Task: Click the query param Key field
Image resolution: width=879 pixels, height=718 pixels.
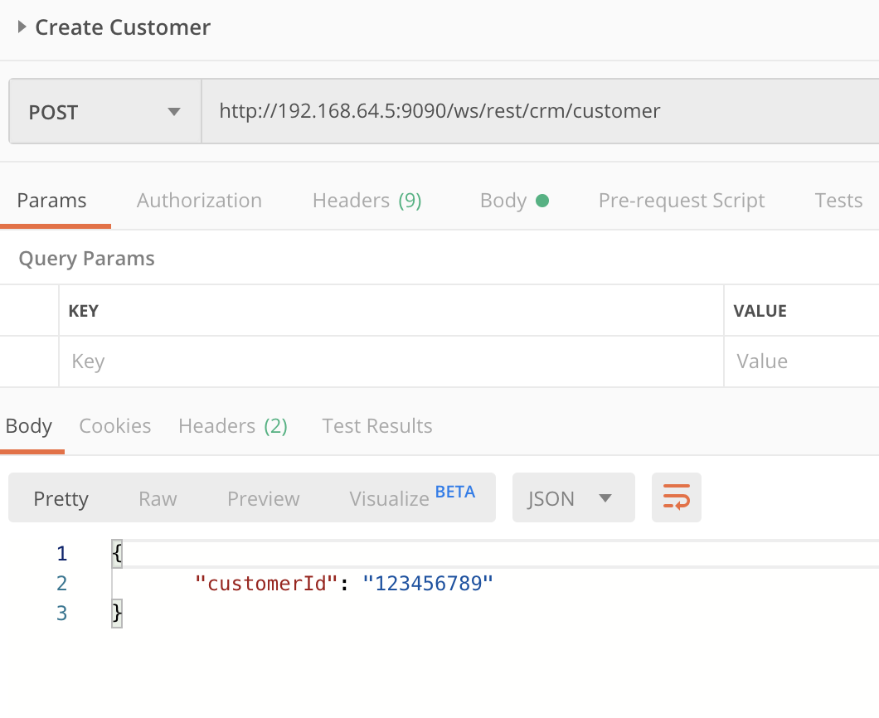Action: pos(390,361)
